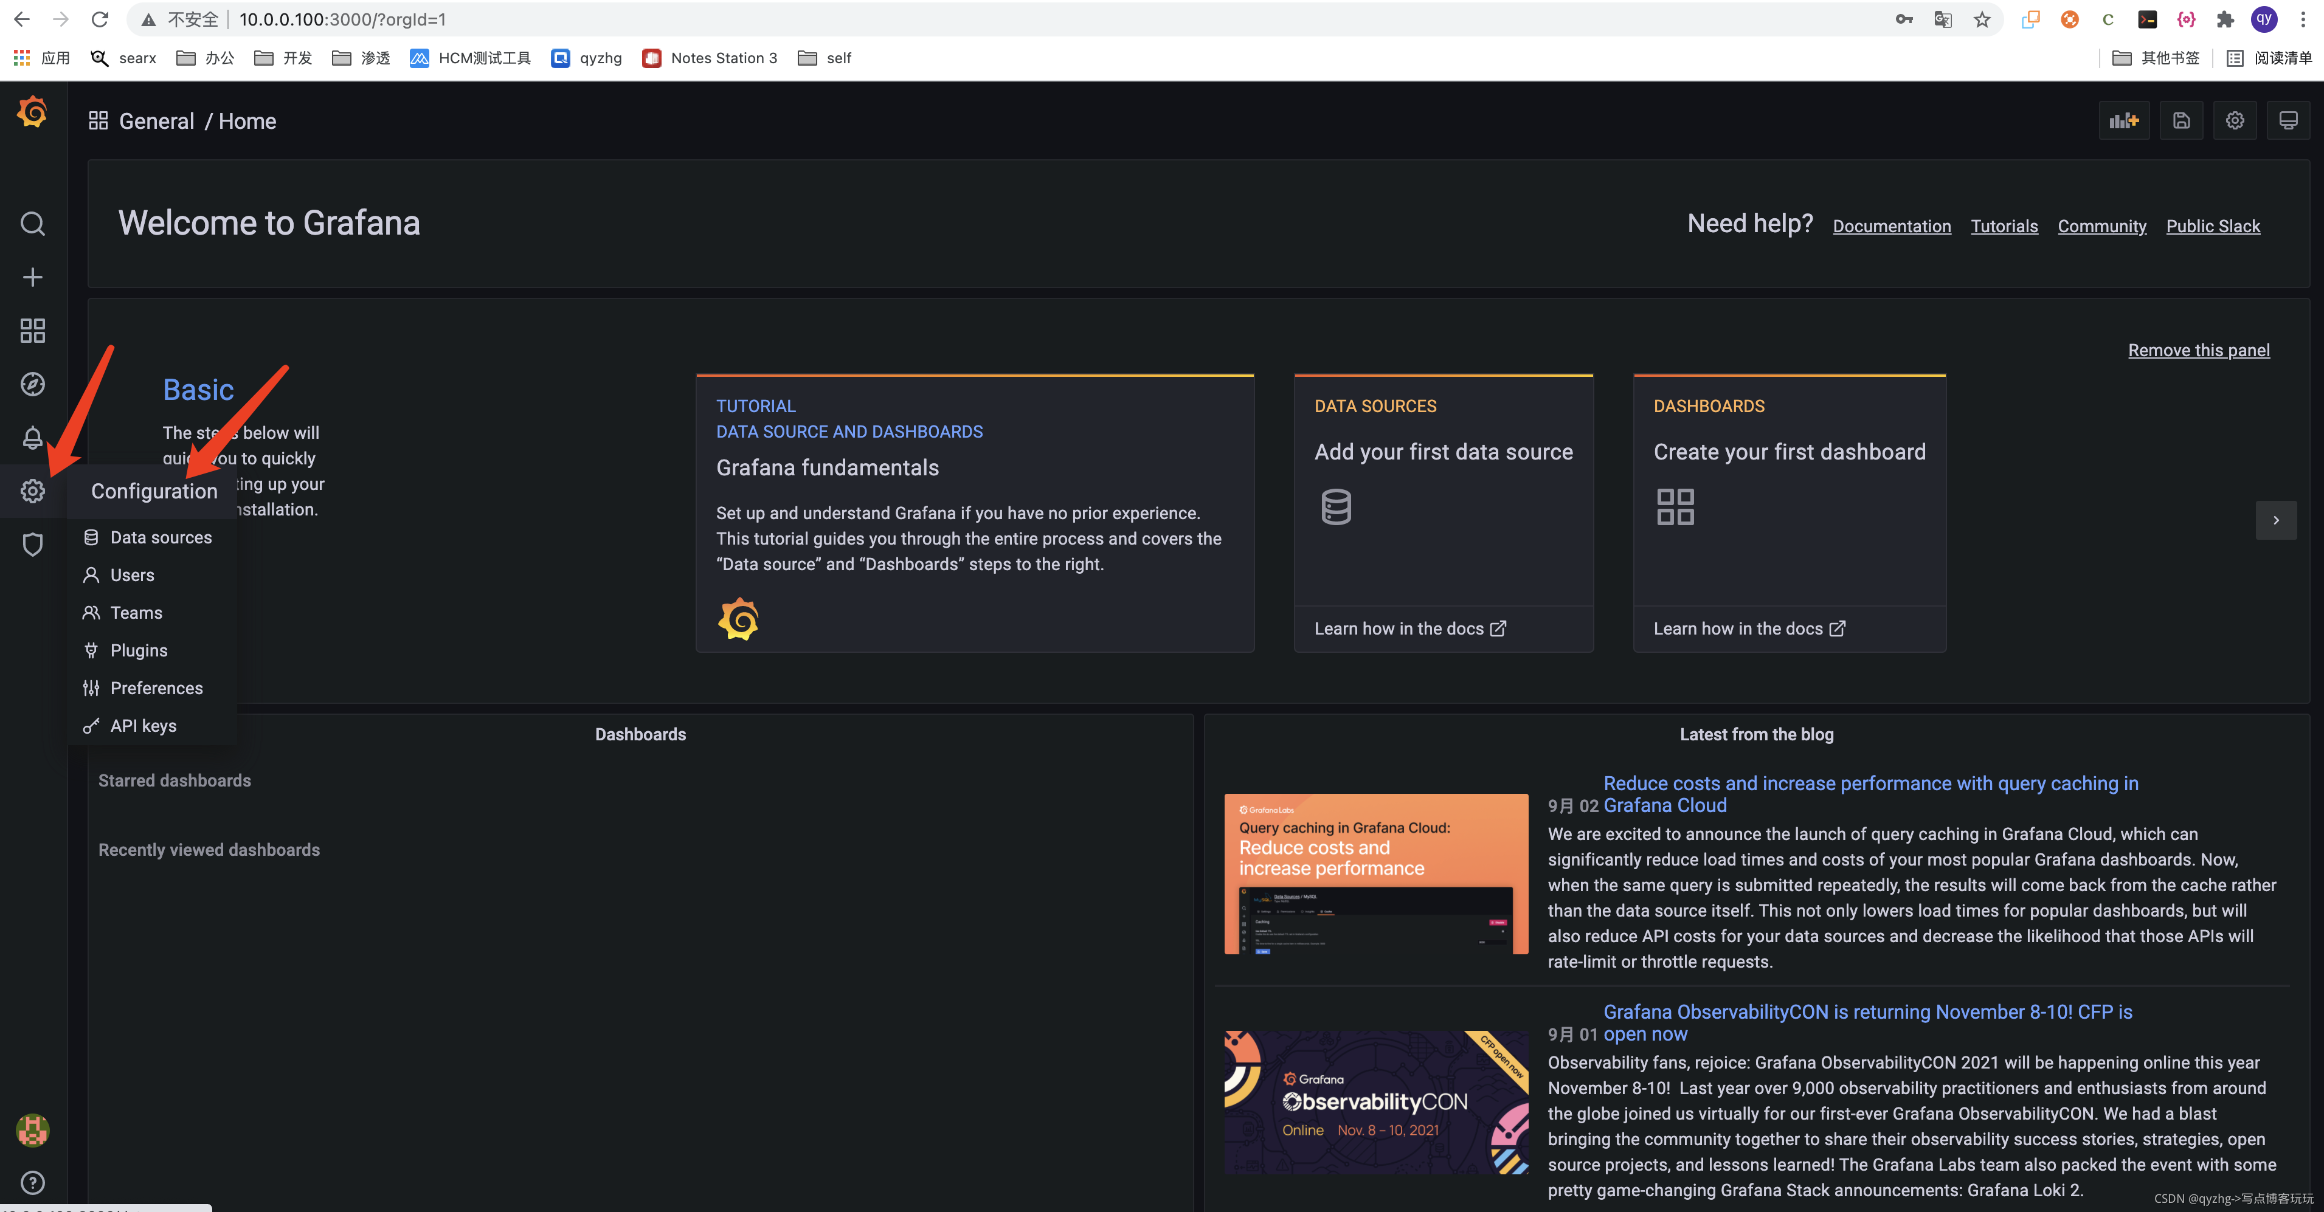
Task: Select API keys in Configuration menu
Action: click(151, 727)
